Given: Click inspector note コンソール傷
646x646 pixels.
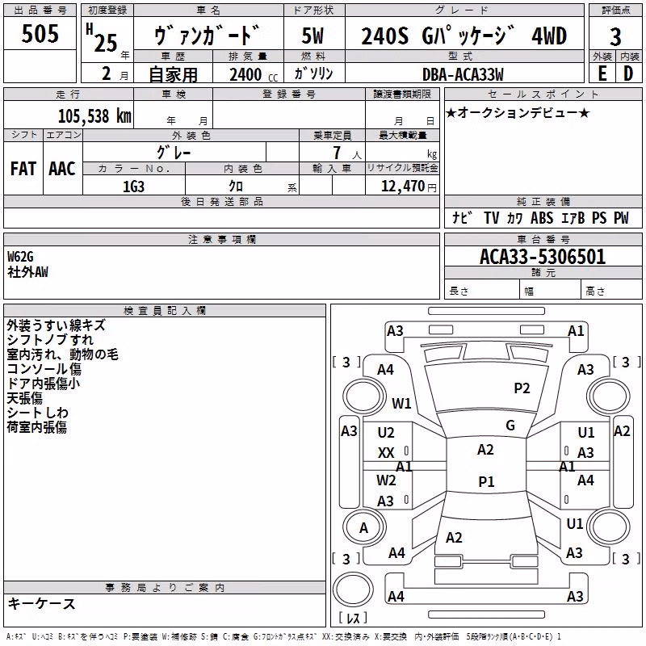Looking at the screenshot, I should coord(44,369).
